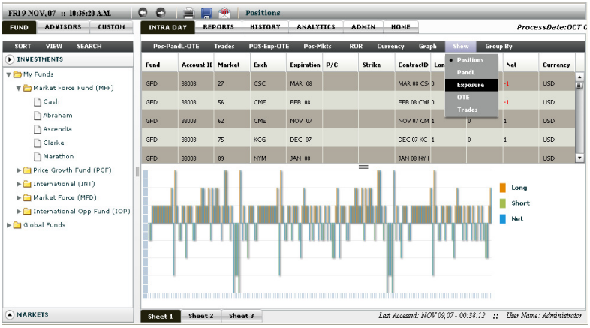Click the back navigation arrow icon
Image resolution: width=590 pixels, height=328 pixels.
(x=143, y=13)
